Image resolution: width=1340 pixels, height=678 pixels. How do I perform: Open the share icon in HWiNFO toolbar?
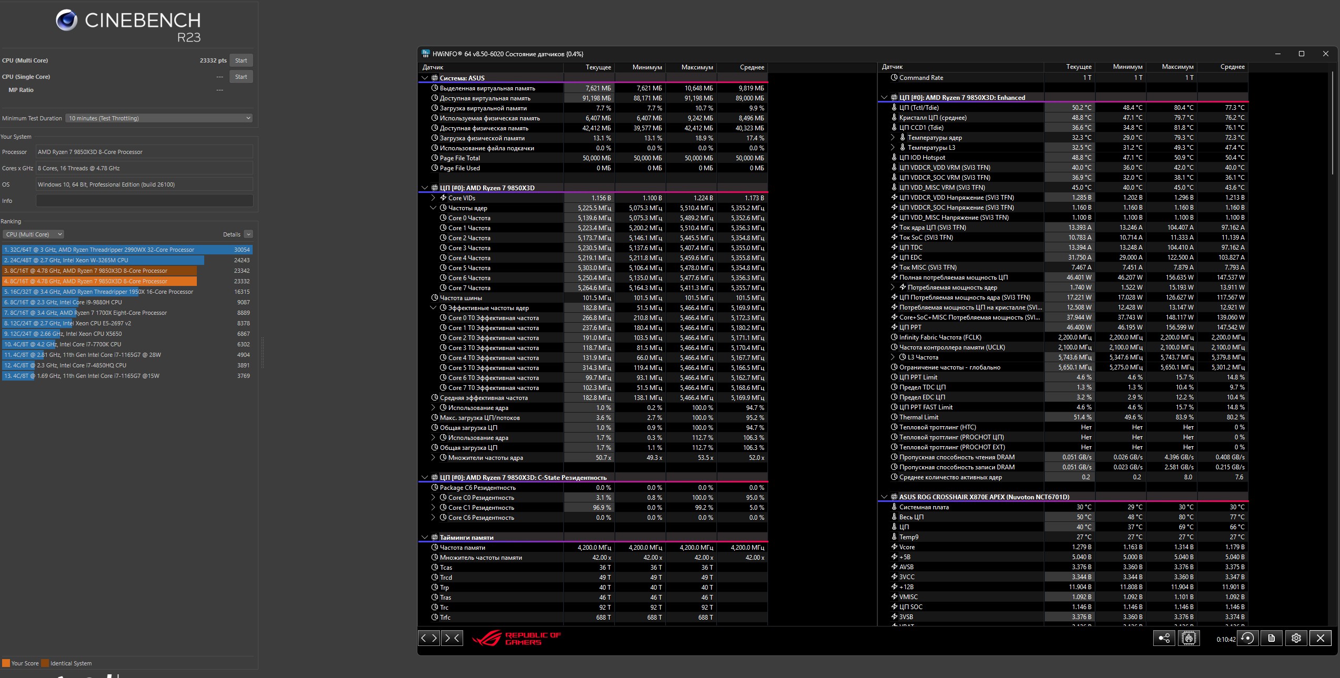click(x=1164, y=638)
